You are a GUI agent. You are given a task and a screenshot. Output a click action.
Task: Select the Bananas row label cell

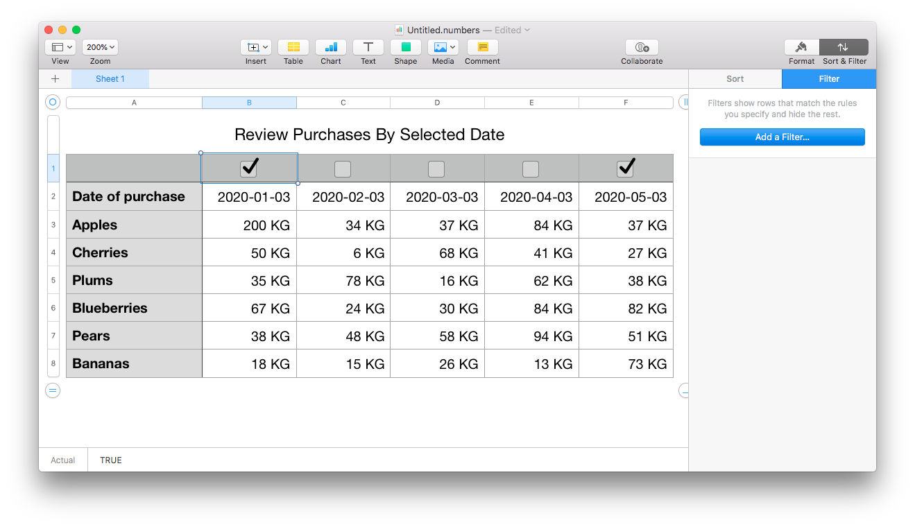pos(135,363)
